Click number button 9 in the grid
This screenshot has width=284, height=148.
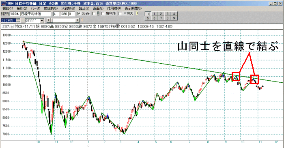(x=174, y=18)
